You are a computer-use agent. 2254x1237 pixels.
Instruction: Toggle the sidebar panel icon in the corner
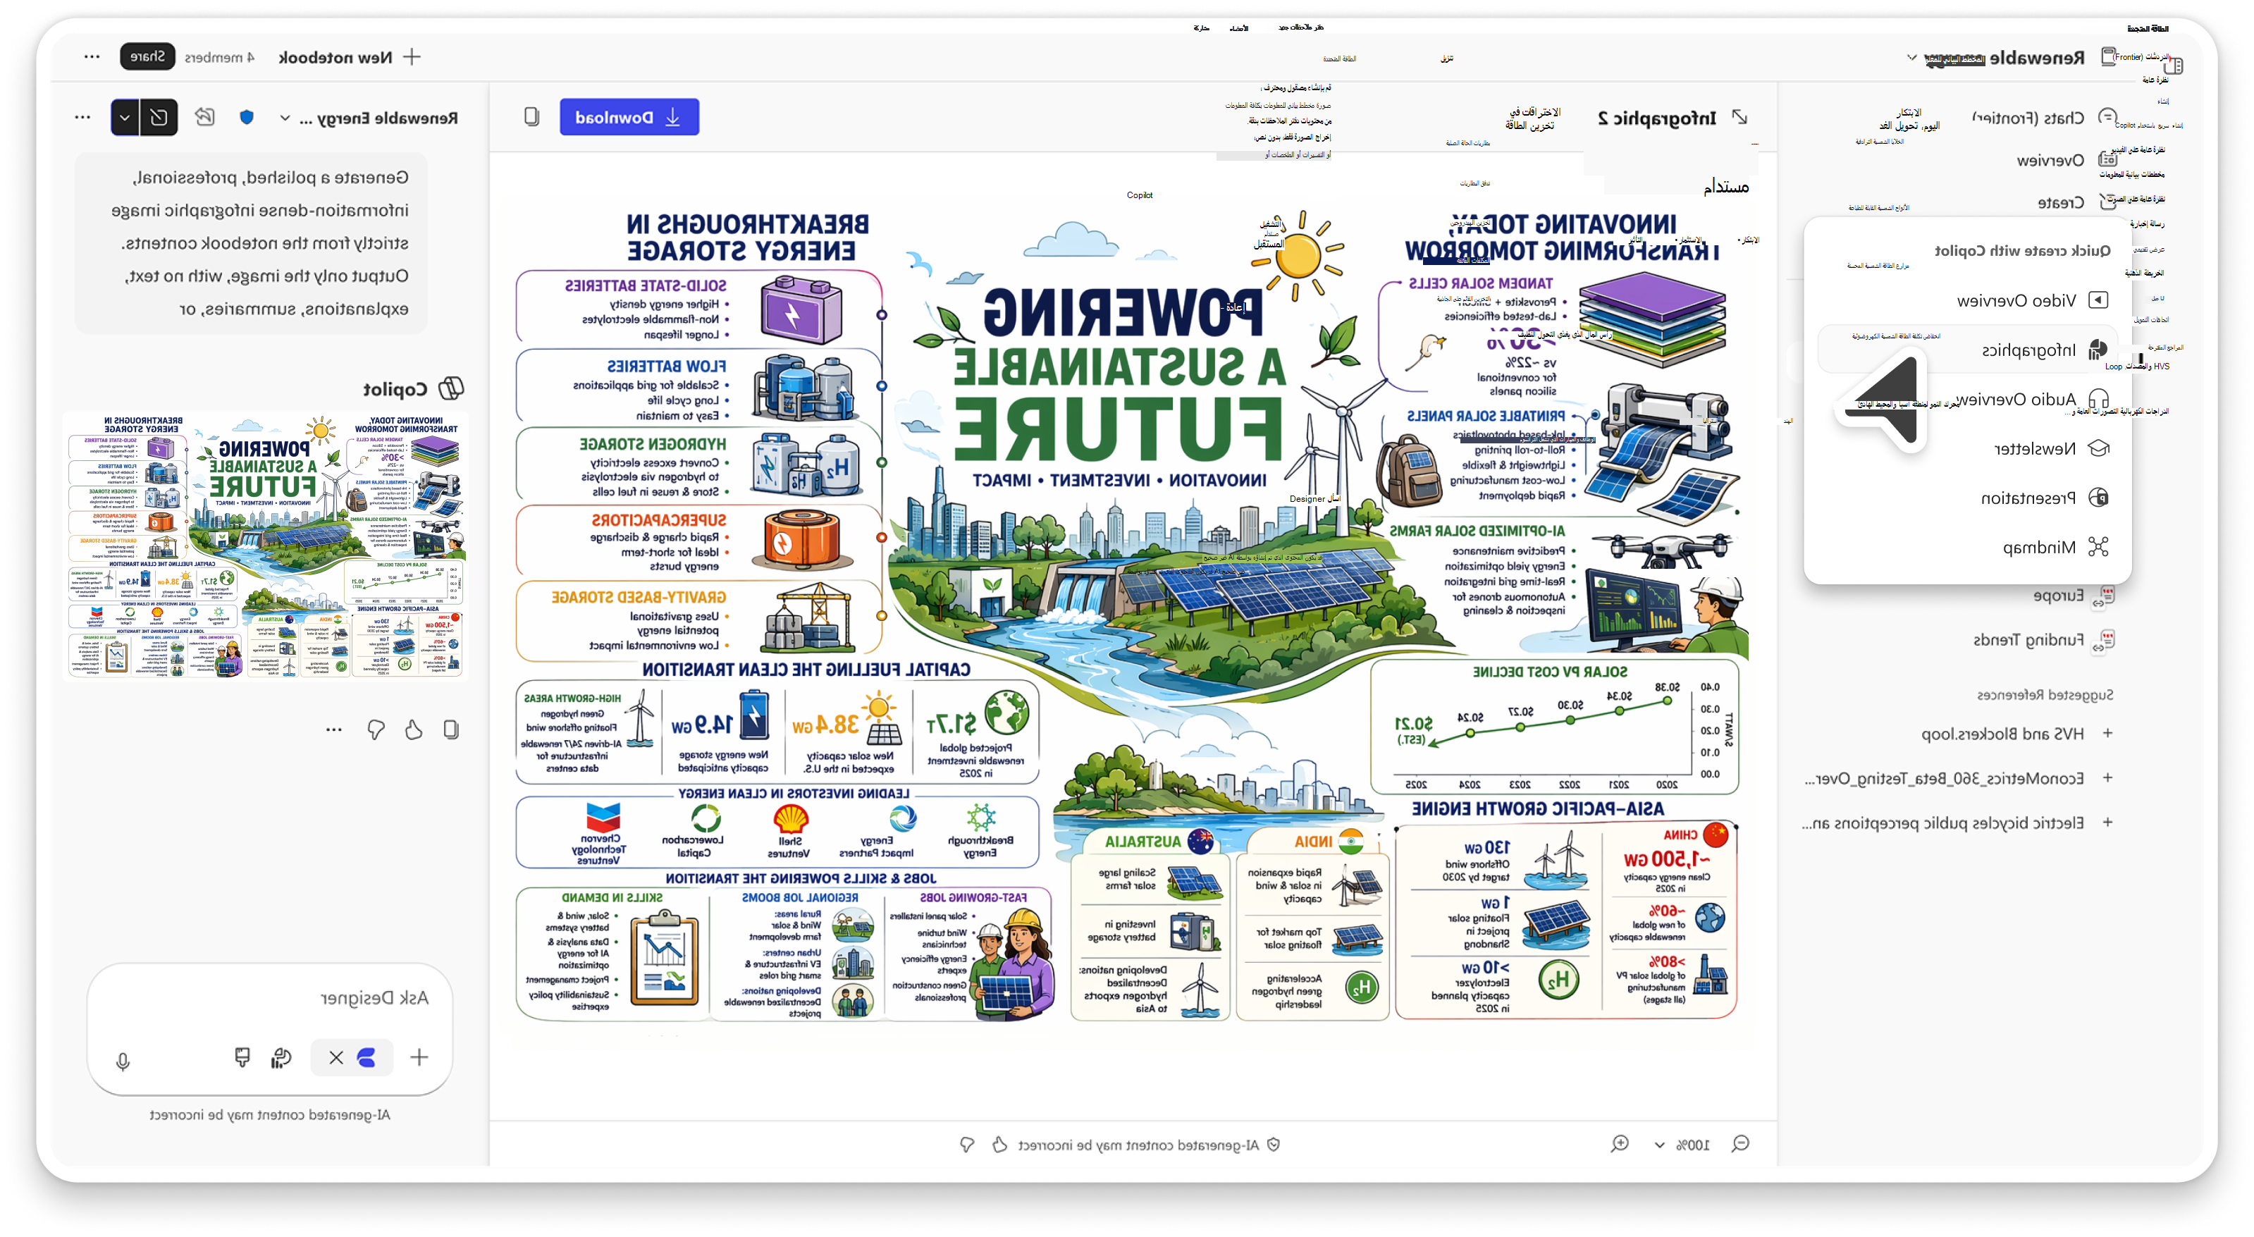2174,66
